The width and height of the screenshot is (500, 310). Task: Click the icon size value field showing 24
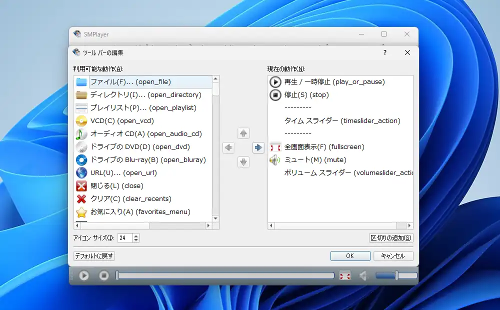[123, 238]
